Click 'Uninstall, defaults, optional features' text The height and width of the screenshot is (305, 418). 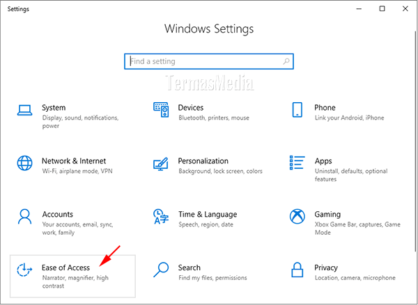tap(351, 175)
